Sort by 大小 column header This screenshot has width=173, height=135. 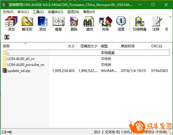(x=63, y=46)
